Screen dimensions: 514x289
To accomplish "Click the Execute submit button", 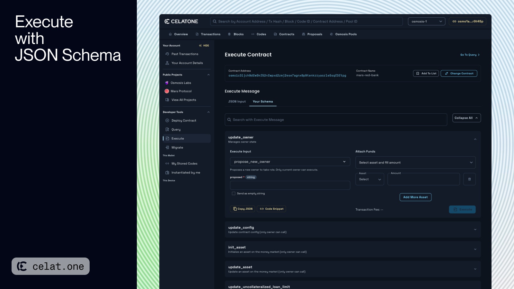I will [x=462, y=209].
